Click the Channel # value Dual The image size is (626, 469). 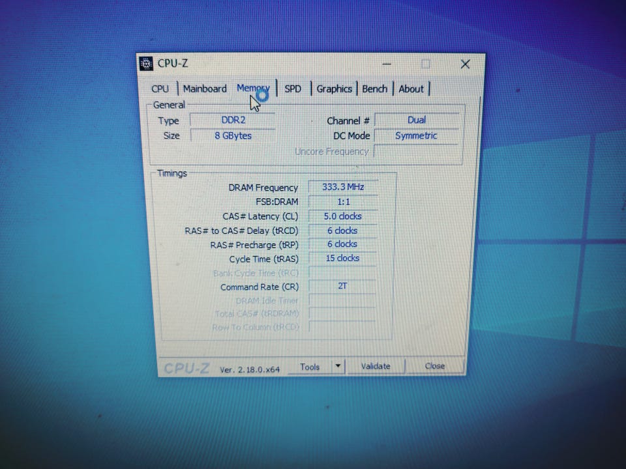coord(417,120)
